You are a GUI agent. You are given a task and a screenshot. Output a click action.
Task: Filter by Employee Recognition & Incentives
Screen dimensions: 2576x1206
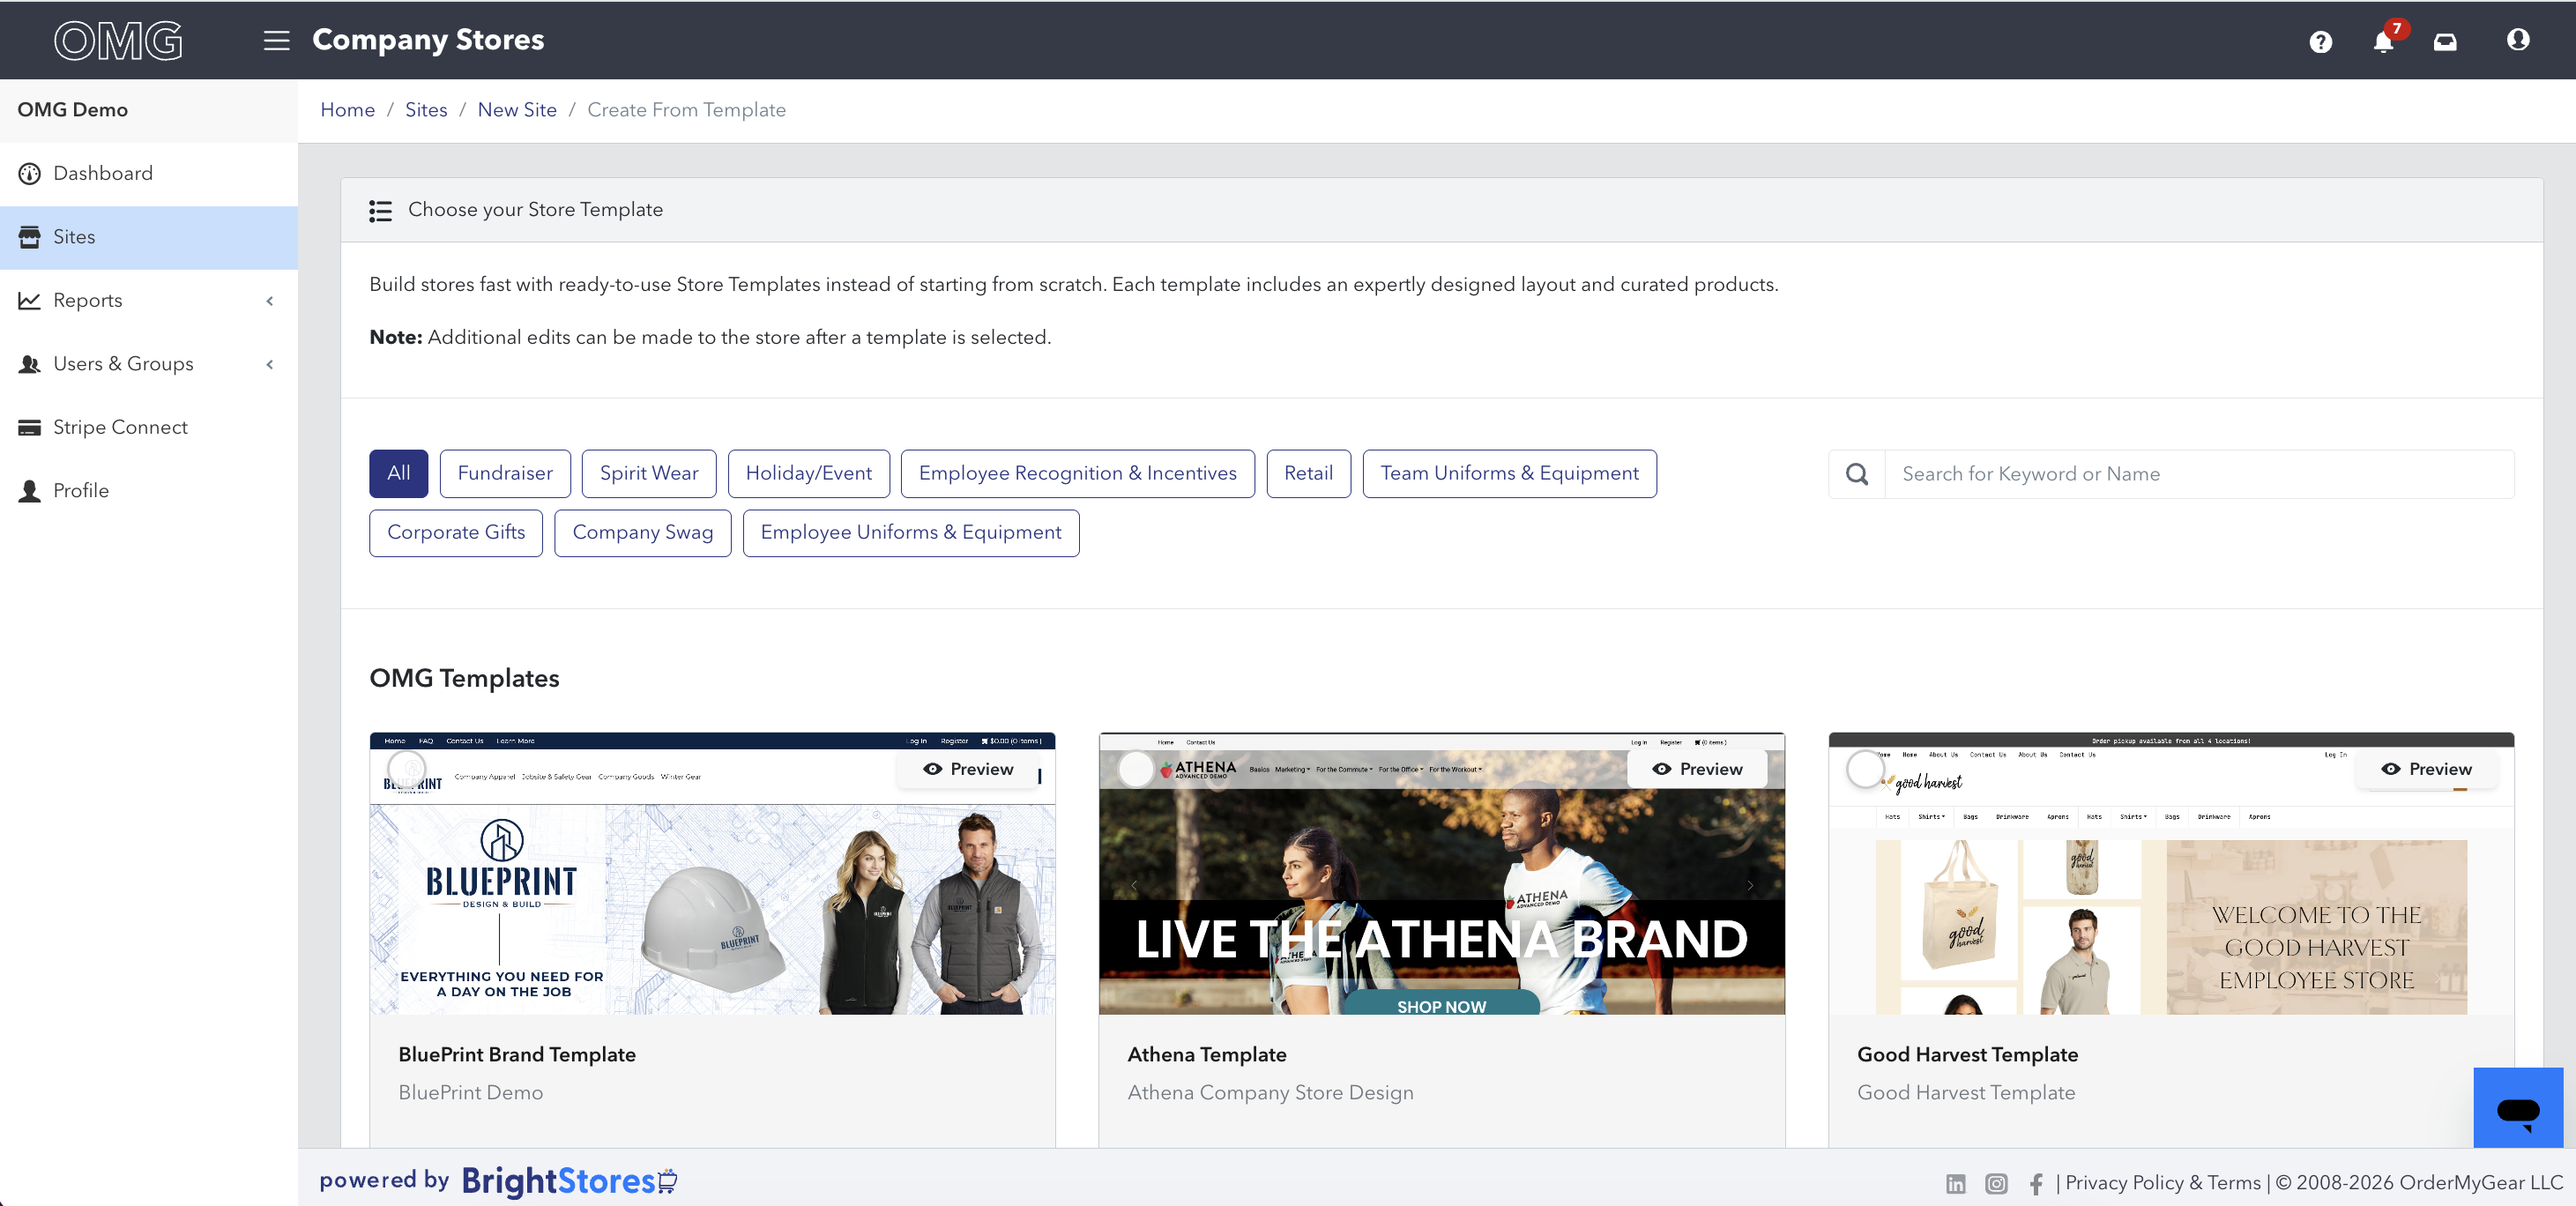point(1078,474)
